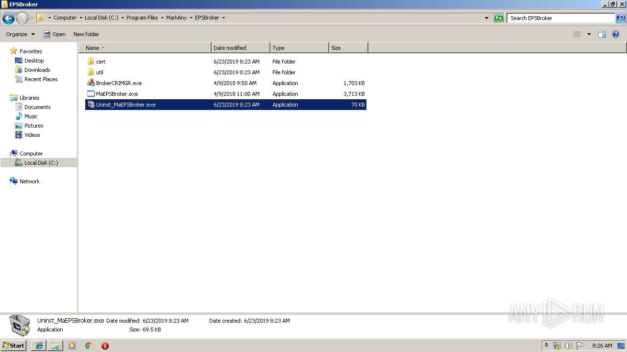Select Uninst_MaEPSBroker.exe file icon
The image size is (627, 352).
click(91, 105)
